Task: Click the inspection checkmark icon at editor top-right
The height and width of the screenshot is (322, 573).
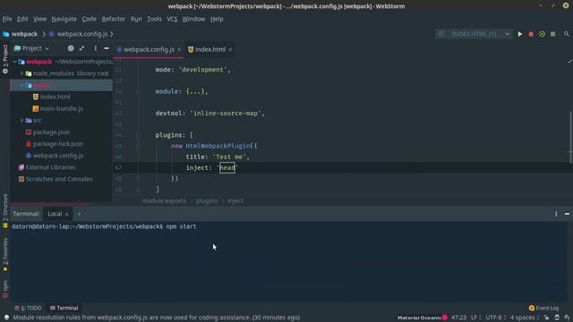Action: tap(569, 62)
